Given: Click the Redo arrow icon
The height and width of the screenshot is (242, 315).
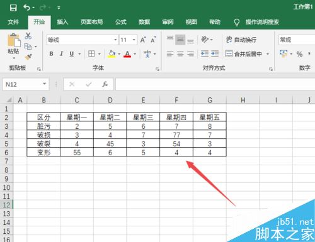Looking at the screenshot, I should [43, 8].
